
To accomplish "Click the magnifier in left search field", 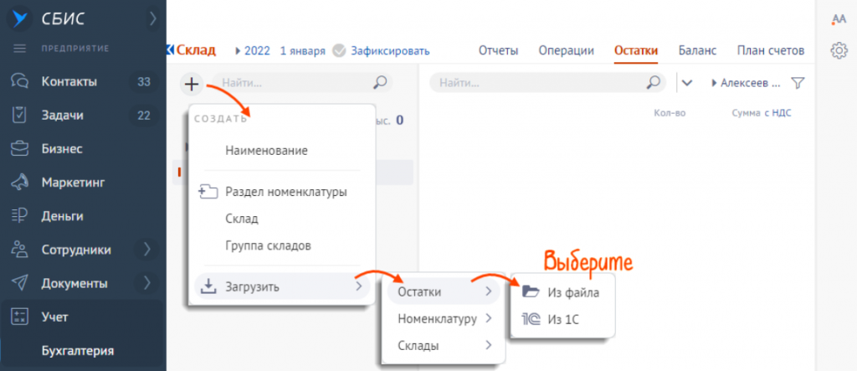I will coord(380,83).
